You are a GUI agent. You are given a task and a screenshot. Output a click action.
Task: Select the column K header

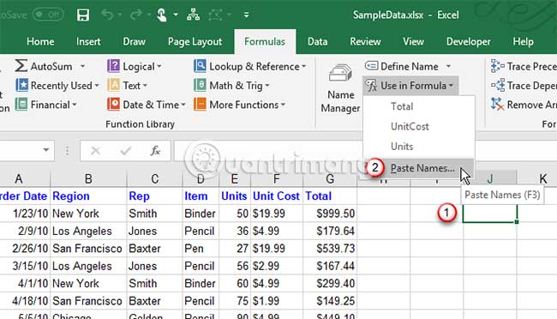click(x=542, y=178)
